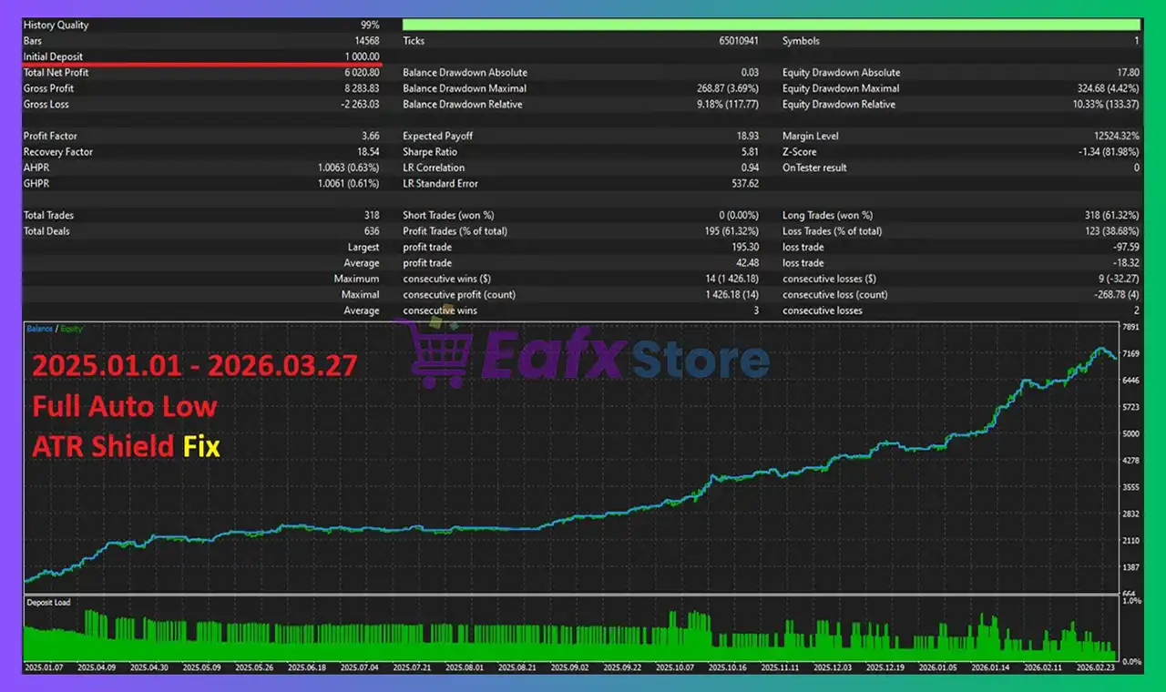
Task: Click the 2026.02.23 date on the time axis
Action: coord(1095,667)
